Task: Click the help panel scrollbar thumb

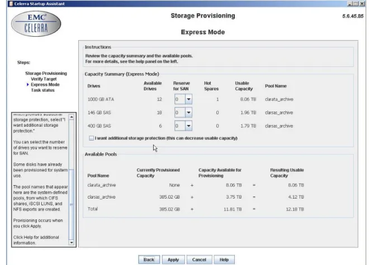Action: 72,204
